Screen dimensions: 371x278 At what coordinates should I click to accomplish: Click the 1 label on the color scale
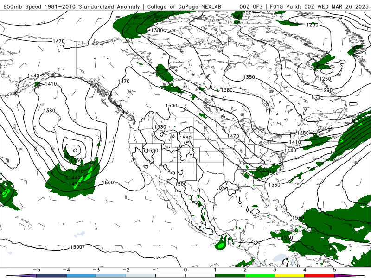(215, 270)
